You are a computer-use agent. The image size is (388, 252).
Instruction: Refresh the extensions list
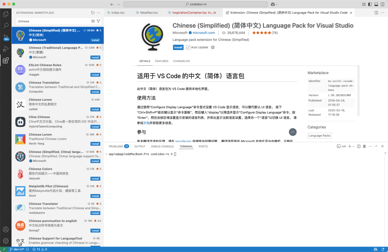point(93,13)
